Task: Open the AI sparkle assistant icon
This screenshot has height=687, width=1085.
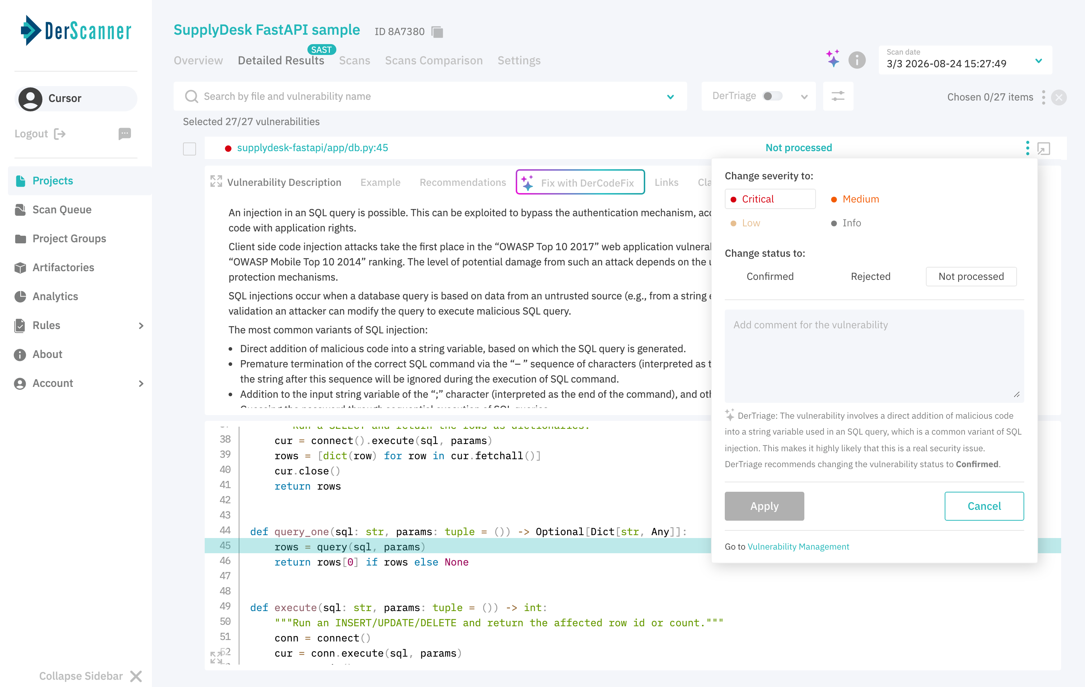Action: tap(833, 59)
